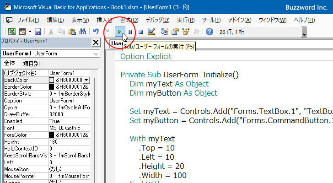Switch to the 項目別 tab

coord(31,64)
